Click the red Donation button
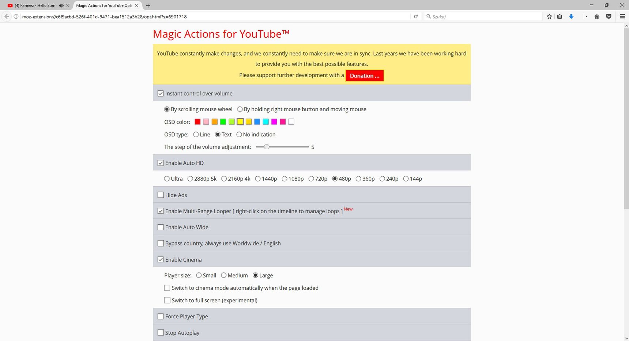The height and width of the screenshot is (341, 629). point(365,76)
